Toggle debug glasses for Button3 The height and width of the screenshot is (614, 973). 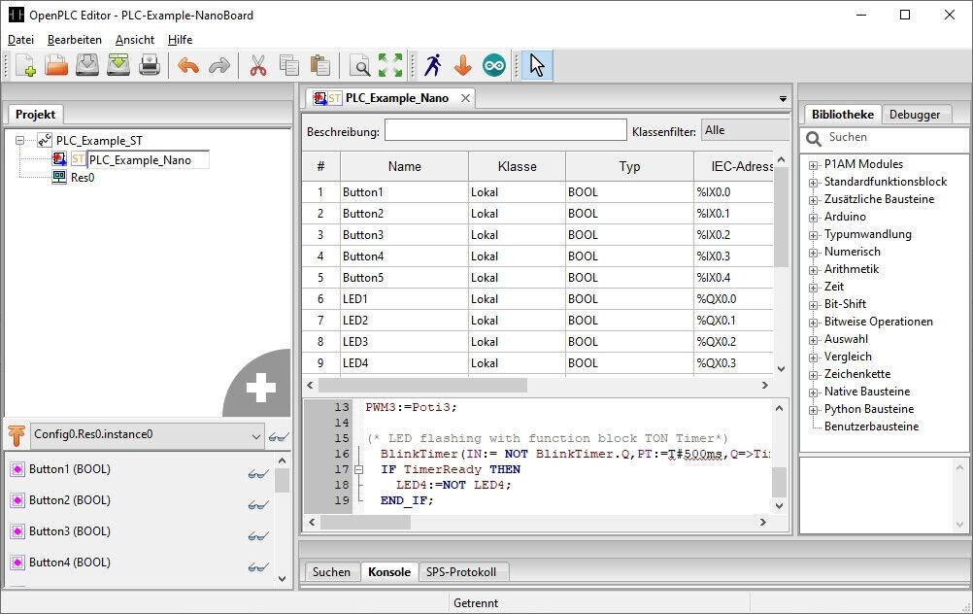[x=257, y=535]
